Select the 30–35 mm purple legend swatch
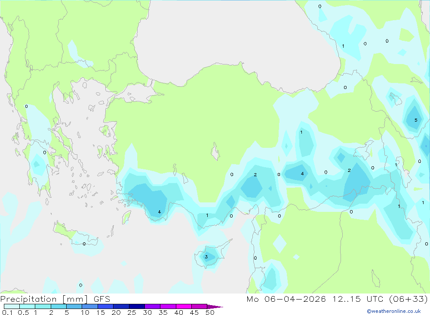 (x=153, y=306)
